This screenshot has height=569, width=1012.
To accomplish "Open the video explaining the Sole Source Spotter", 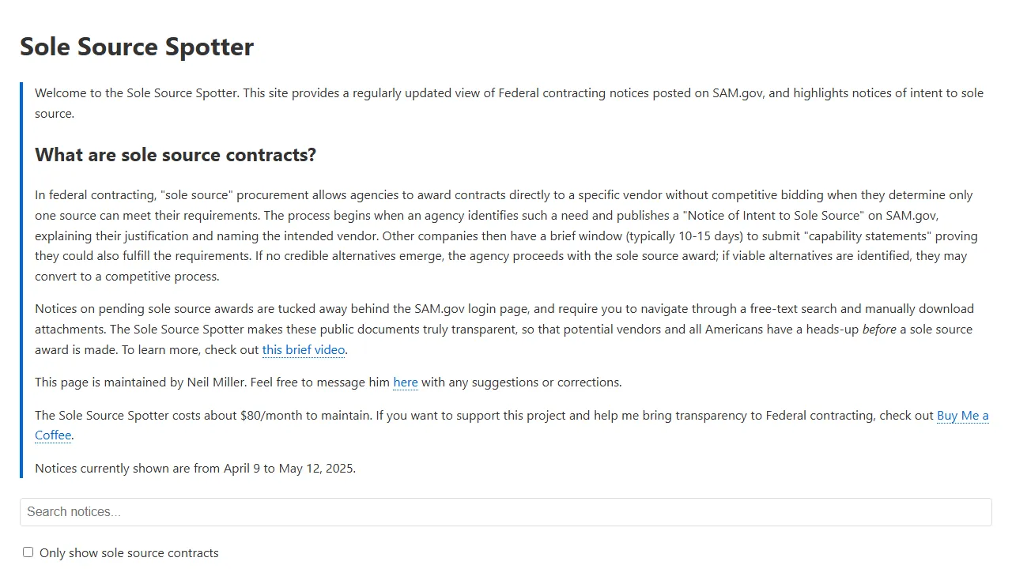I will [x=304, y=349].
